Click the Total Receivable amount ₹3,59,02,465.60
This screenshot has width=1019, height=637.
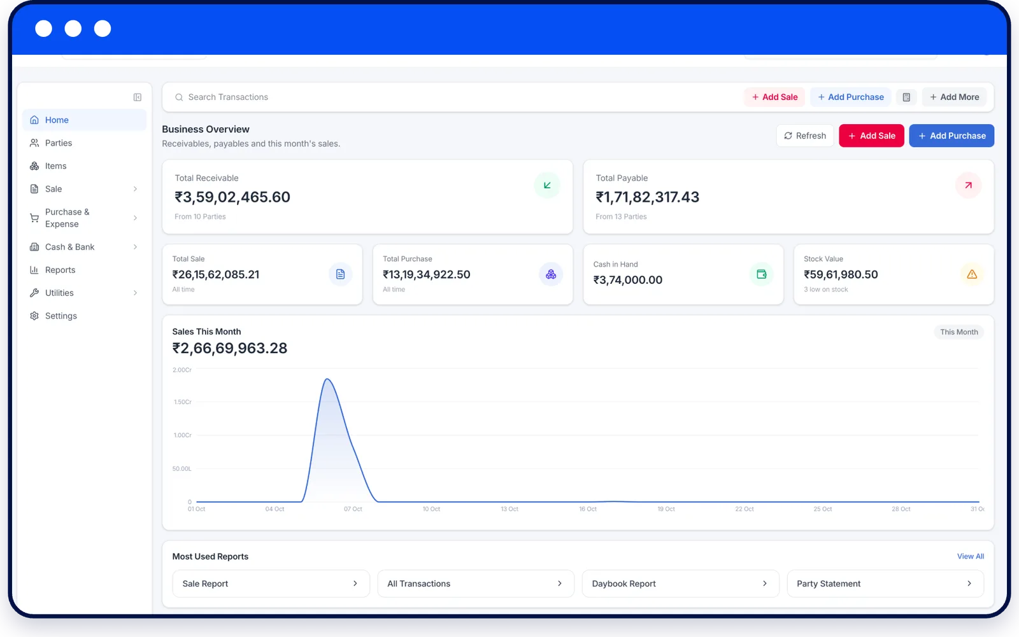(232, 197)
